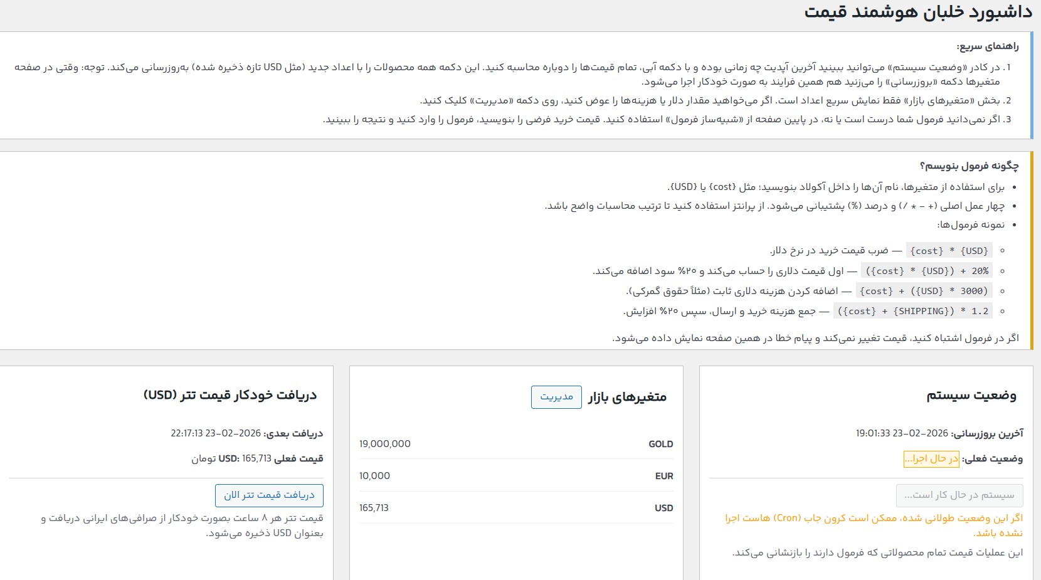Click the ({cost} + {SHIPPING}) * 1.2 formula example
Viewport: 1041px width, 580px height.
click(913, 311)
